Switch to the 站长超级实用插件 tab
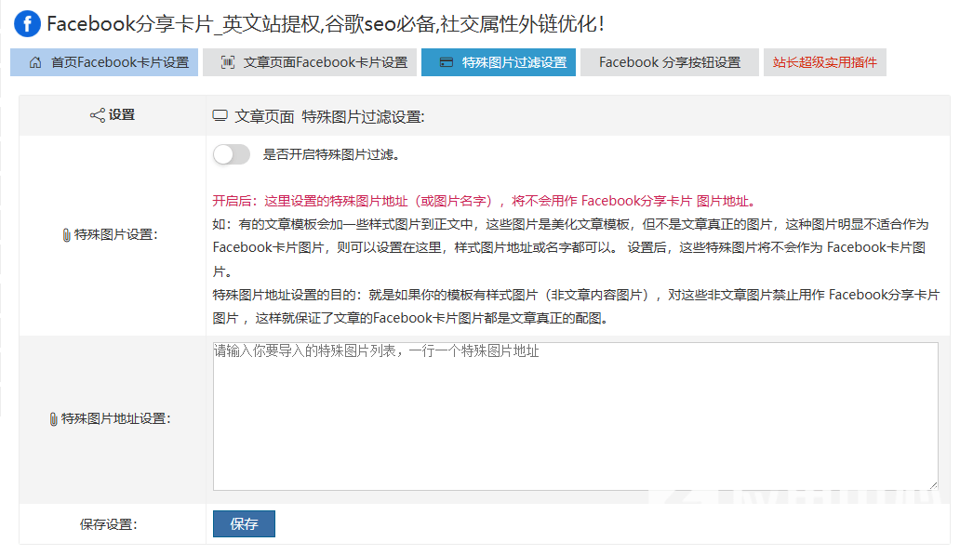The width and height of the screenshot is (960, 555). (824, 63)
